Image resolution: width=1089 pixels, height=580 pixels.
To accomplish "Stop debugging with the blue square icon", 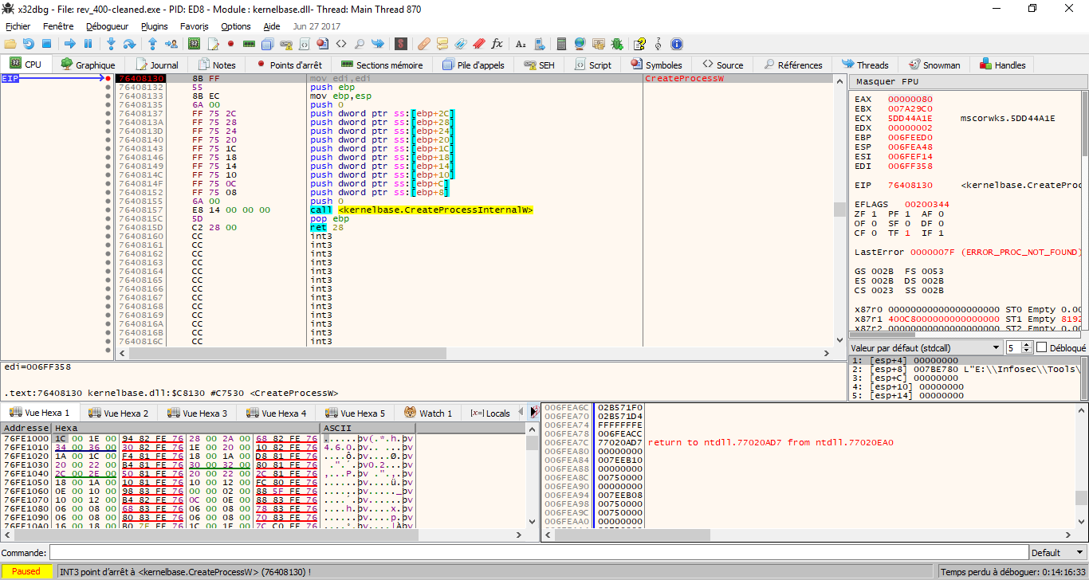I will (46, 44).
